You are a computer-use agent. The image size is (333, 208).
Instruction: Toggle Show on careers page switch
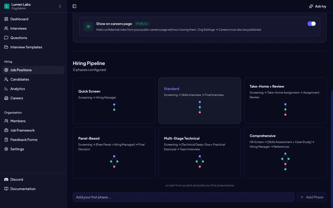pyautogui.click(x=312, y=24)
